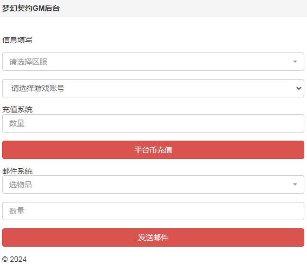307x264 pixels.
Task: Open the 请选择区服 server dropdown
Action: tap(153, 62)
